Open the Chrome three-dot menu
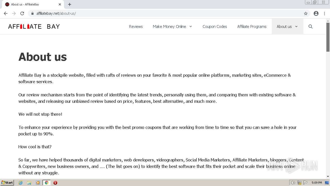Viewport: 330px width, 186px height. coord(325,13)
